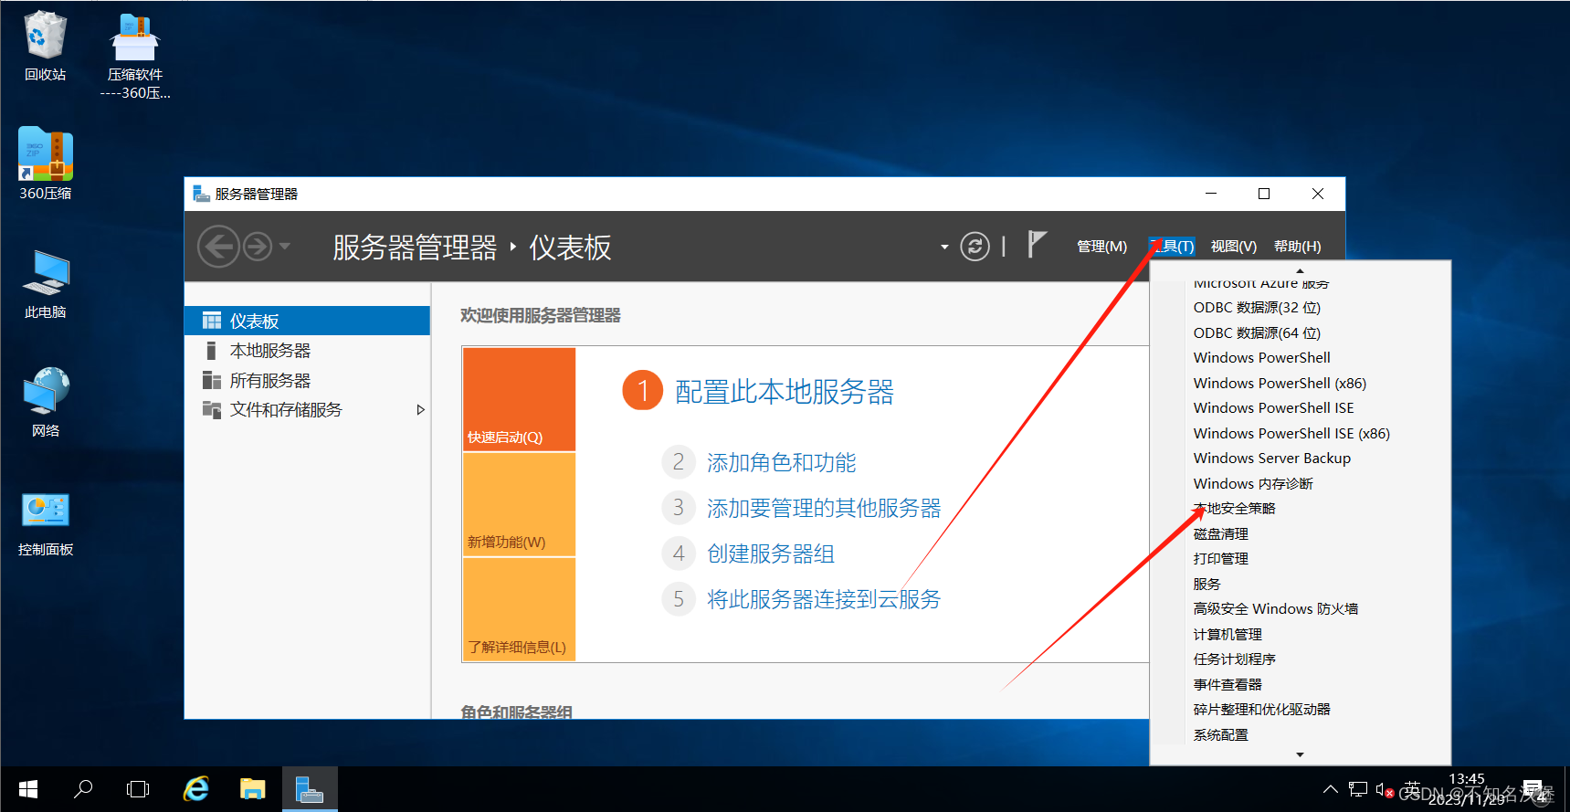Open the Recycle Bin desktop icon
1570x812 pixels.
point(45,46)
